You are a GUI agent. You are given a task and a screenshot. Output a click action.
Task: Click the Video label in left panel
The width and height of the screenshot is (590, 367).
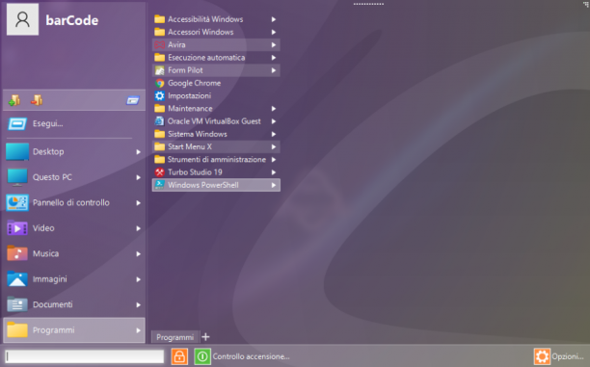(x=43, y=228)
